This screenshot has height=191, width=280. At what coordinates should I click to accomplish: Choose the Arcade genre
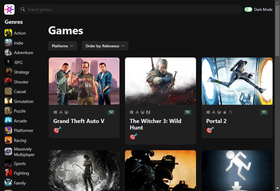pos(20,121)
